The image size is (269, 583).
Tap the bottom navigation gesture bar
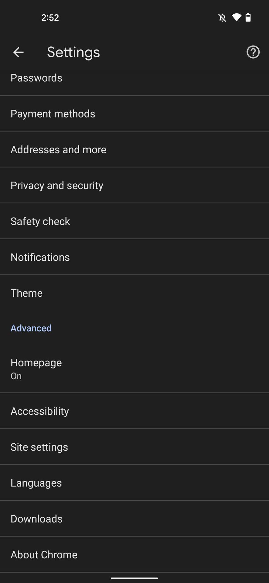point(134,578)
